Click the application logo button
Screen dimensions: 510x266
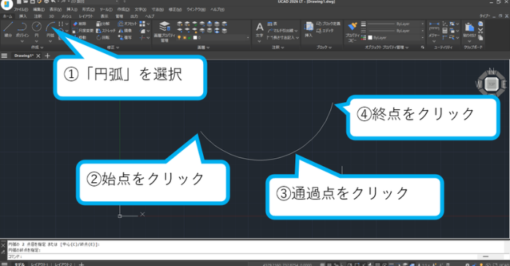[6, 4]
